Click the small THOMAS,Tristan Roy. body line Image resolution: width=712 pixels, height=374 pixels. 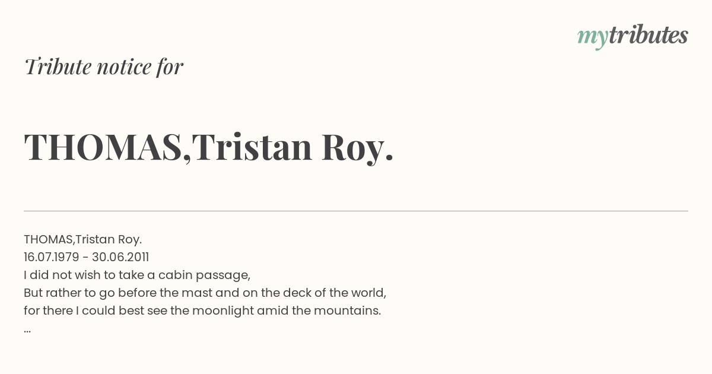pos(83,239)
